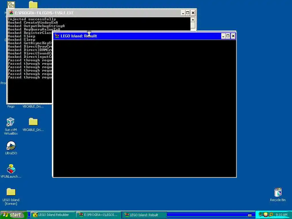Select the Sun xVM VirtualBox desktop icon

11,126
